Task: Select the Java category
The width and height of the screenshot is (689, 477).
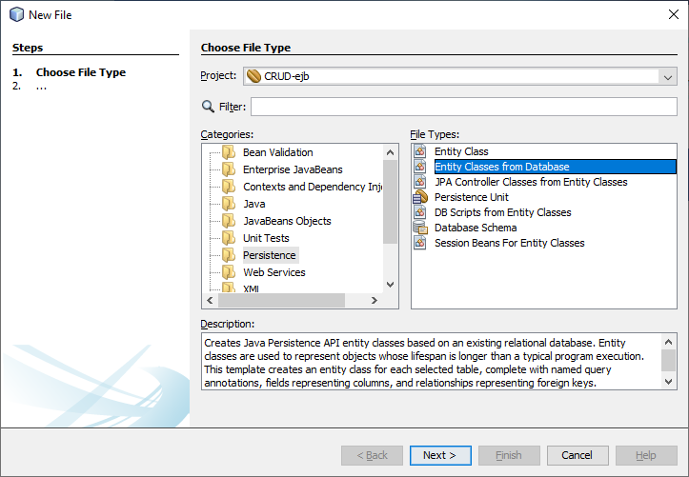Action: (x=254, y=204)
